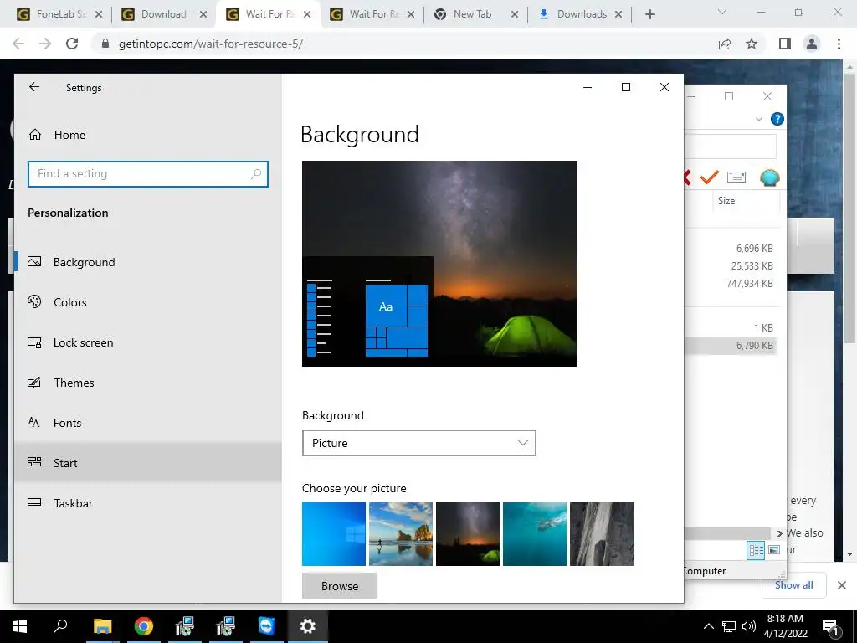Screen dimensions: 857x643
Task: Click the shell icon in background window toolbar
Action: pos(770,177)
